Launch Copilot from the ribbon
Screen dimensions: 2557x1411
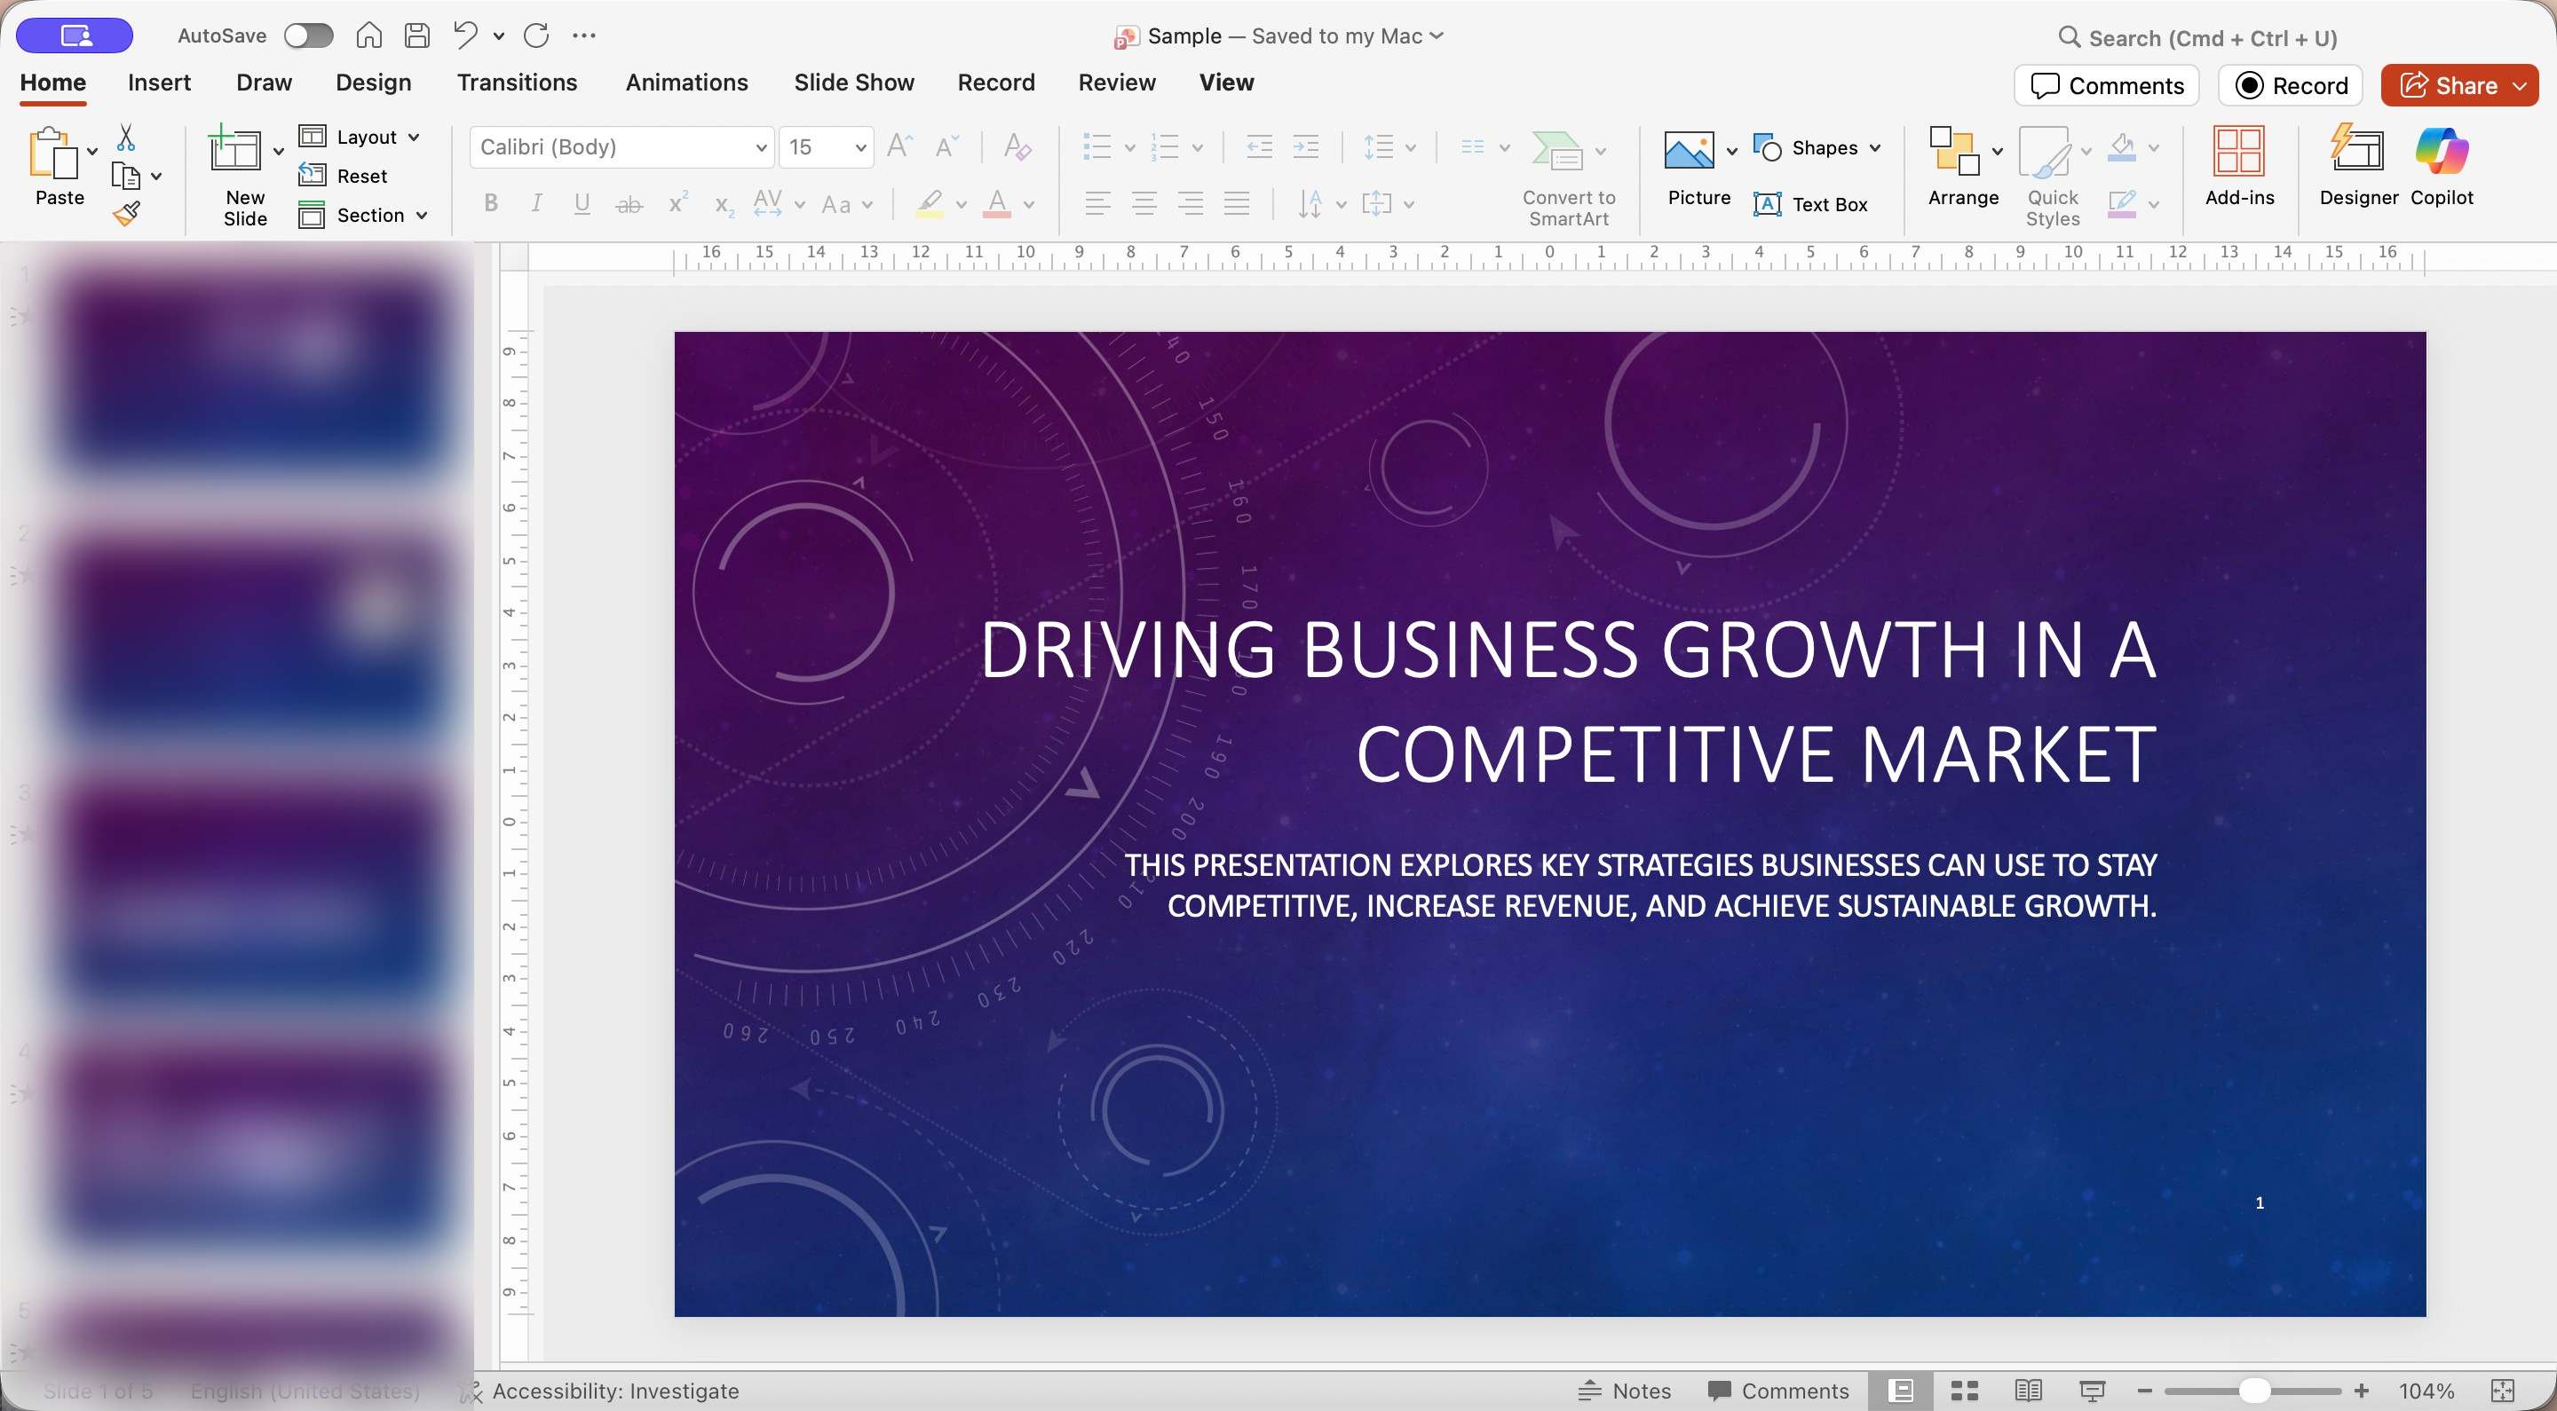(2441, 165)
